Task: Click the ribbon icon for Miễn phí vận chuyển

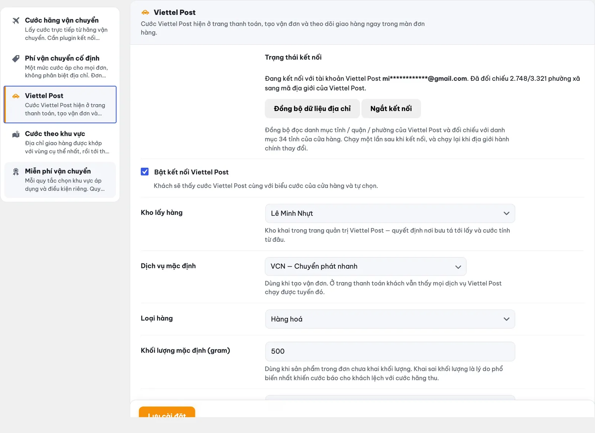Action: coord(16,171)
